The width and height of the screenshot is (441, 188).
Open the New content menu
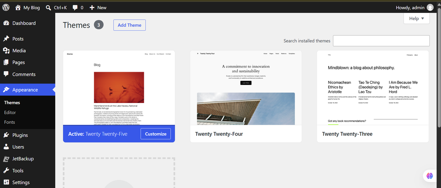click(98, 8)
